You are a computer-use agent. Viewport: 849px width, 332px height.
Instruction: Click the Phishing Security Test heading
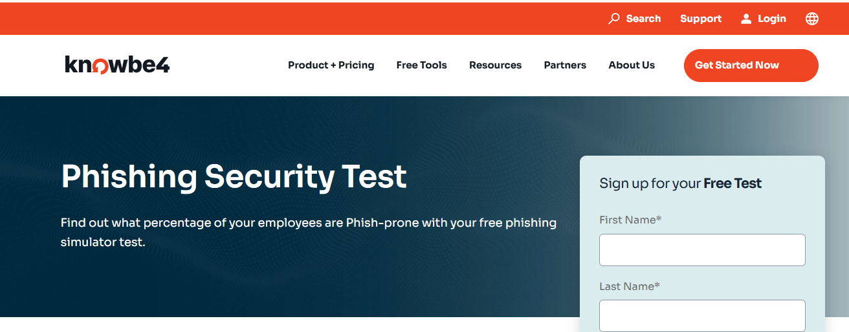point(234,176)
